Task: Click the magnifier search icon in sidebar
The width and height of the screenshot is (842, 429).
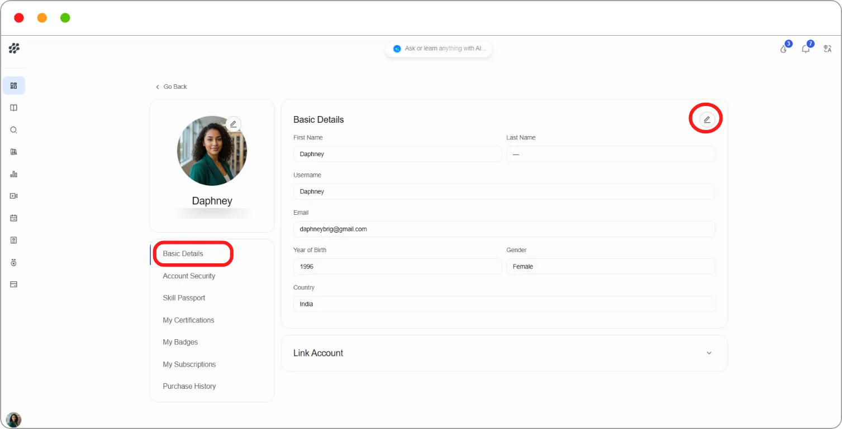Action: (x=14, y=130)
